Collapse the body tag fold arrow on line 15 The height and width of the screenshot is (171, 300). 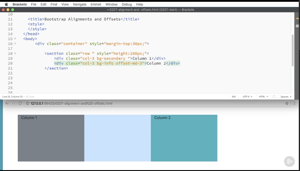click(15, 39)
